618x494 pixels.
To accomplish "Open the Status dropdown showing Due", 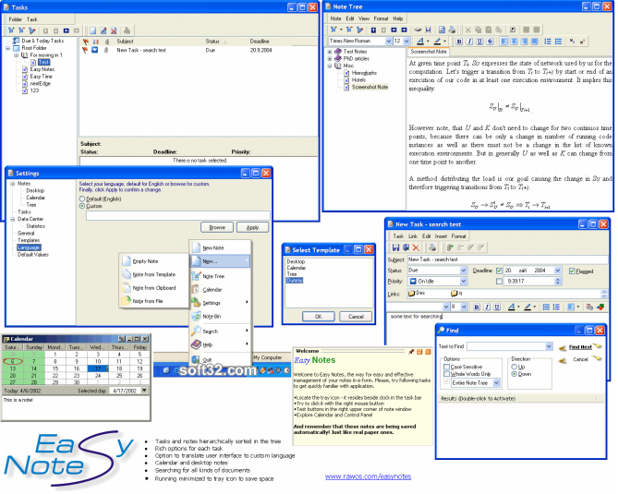I will [x=464, y=271].
